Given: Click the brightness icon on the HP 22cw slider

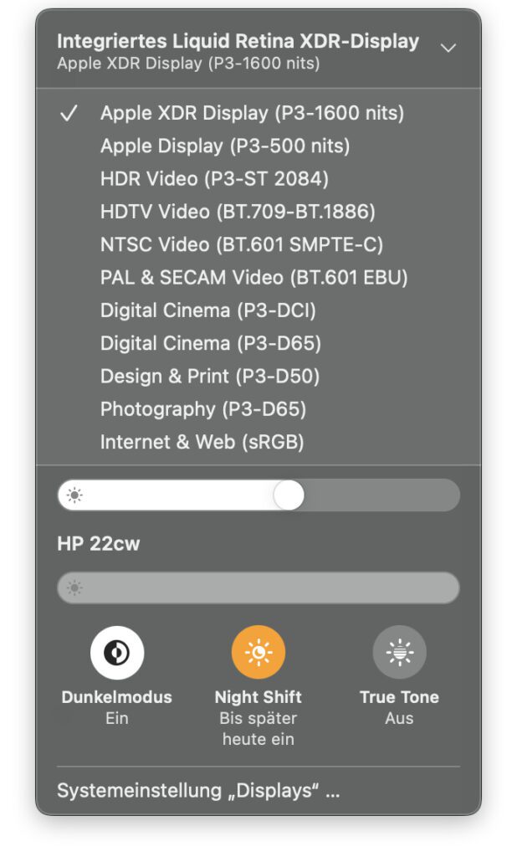Looking at the screenshot, I should point(77,588).
